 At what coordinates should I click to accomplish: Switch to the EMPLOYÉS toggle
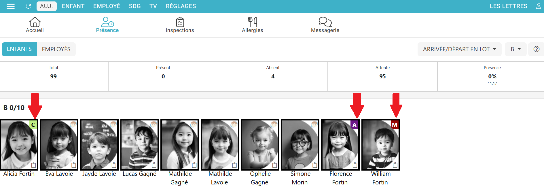point(56,49)
